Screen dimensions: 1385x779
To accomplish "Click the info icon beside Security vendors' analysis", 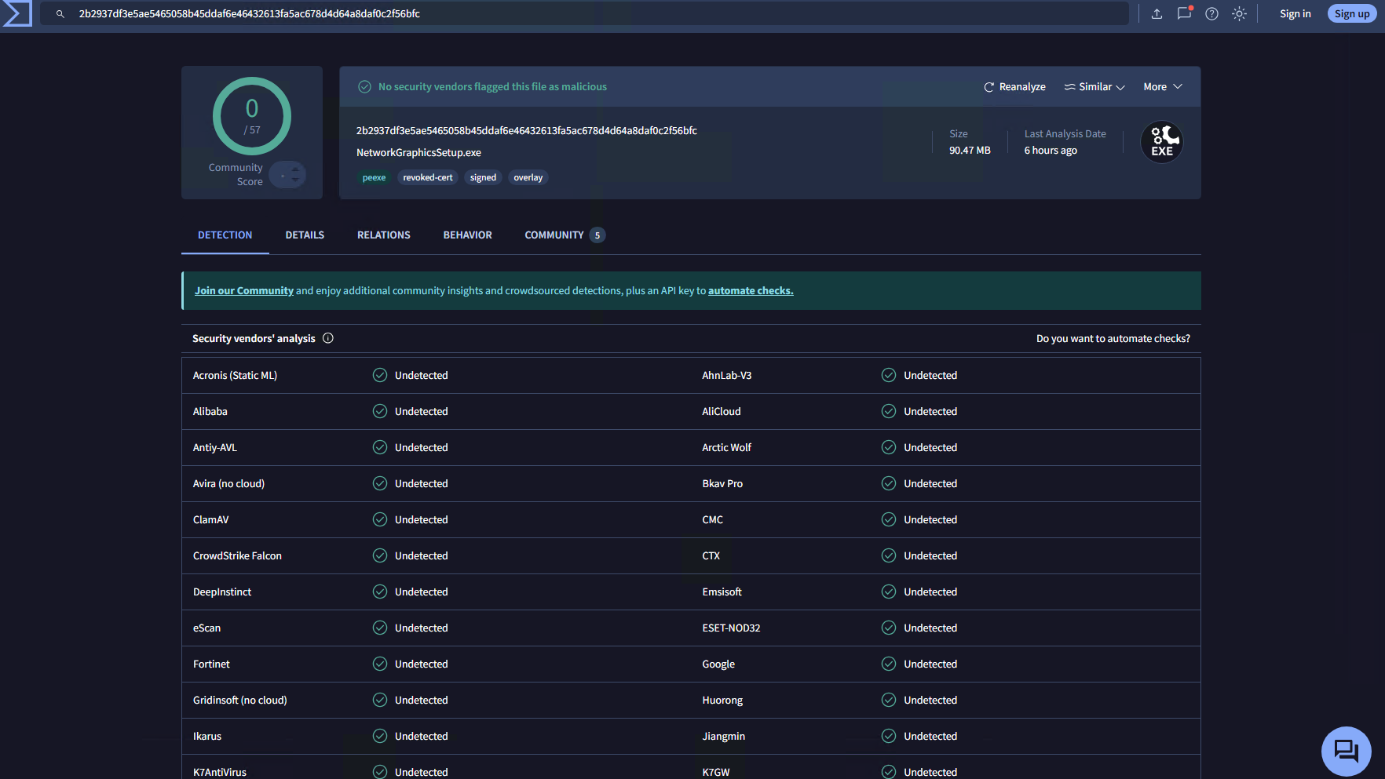I will pos(328,338).
